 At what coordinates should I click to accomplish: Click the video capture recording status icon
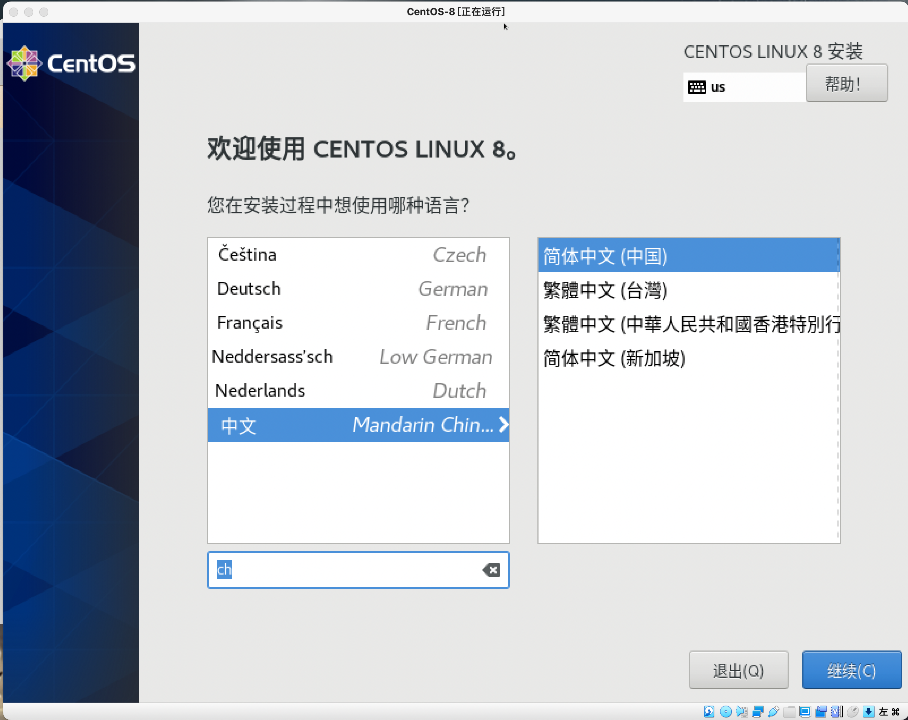(821, 712)
